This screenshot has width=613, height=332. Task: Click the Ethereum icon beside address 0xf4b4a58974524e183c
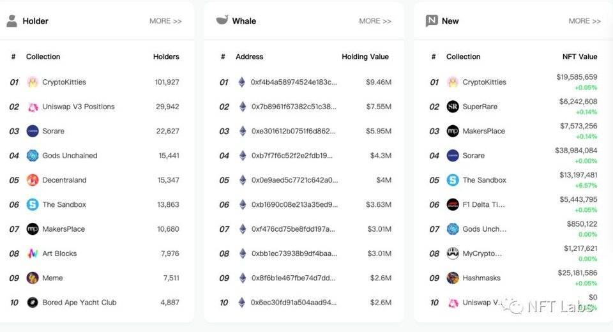coord(242,82)
